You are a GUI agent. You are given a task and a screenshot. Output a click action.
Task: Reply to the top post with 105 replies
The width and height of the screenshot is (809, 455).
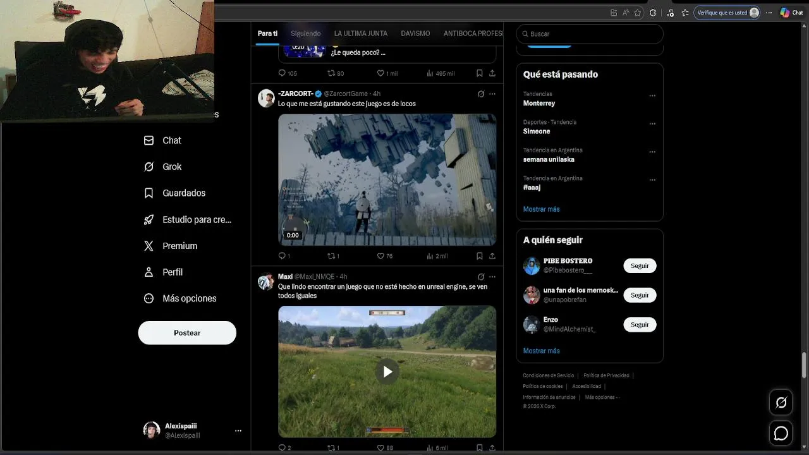click(x=288, y=73)
